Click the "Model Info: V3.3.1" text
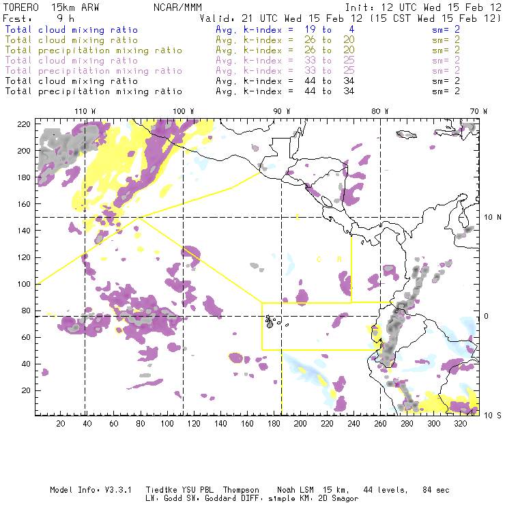The width and height of the screenshot is (505, 505). coord(91,490)
